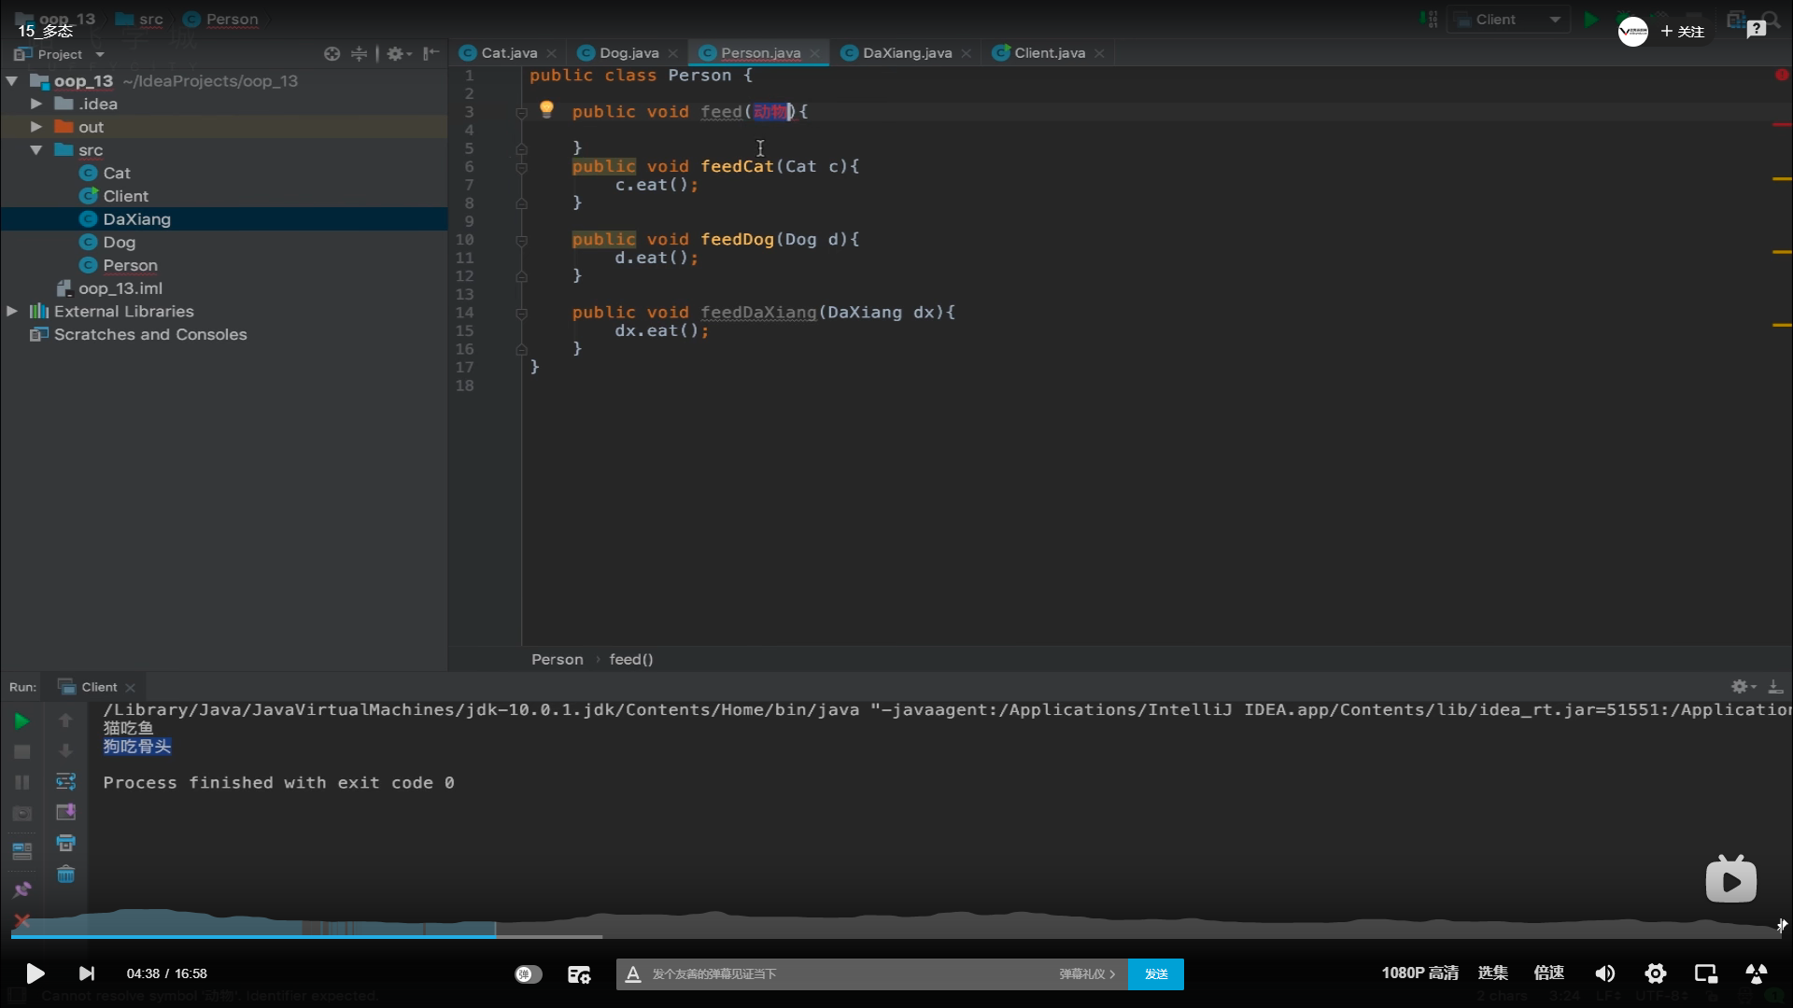
Task: Click the blue 发送 send button
Action: point(1155,974)
